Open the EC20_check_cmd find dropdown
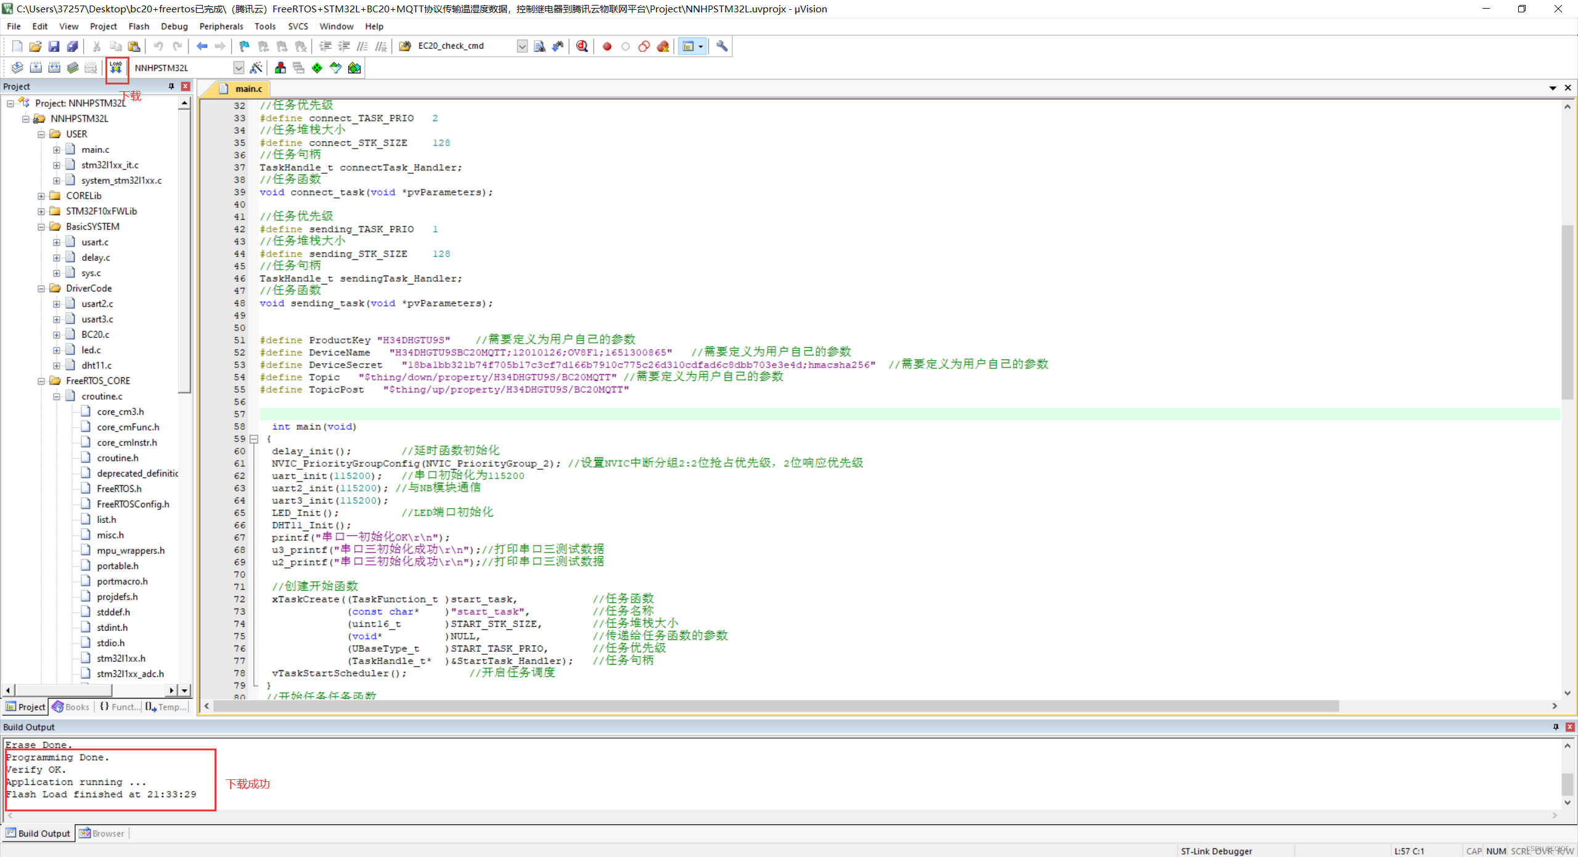Image resolution: width=1578 pixels, height=857 pixels. click(522, 46)
